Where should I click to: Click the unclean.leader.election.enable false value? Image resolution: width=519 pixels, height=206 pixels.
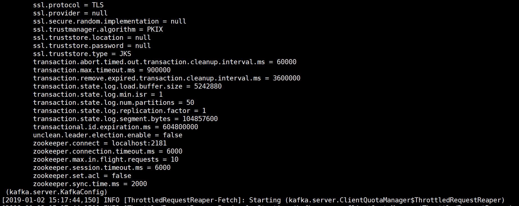pyautogui.click(x=173, y=135)
